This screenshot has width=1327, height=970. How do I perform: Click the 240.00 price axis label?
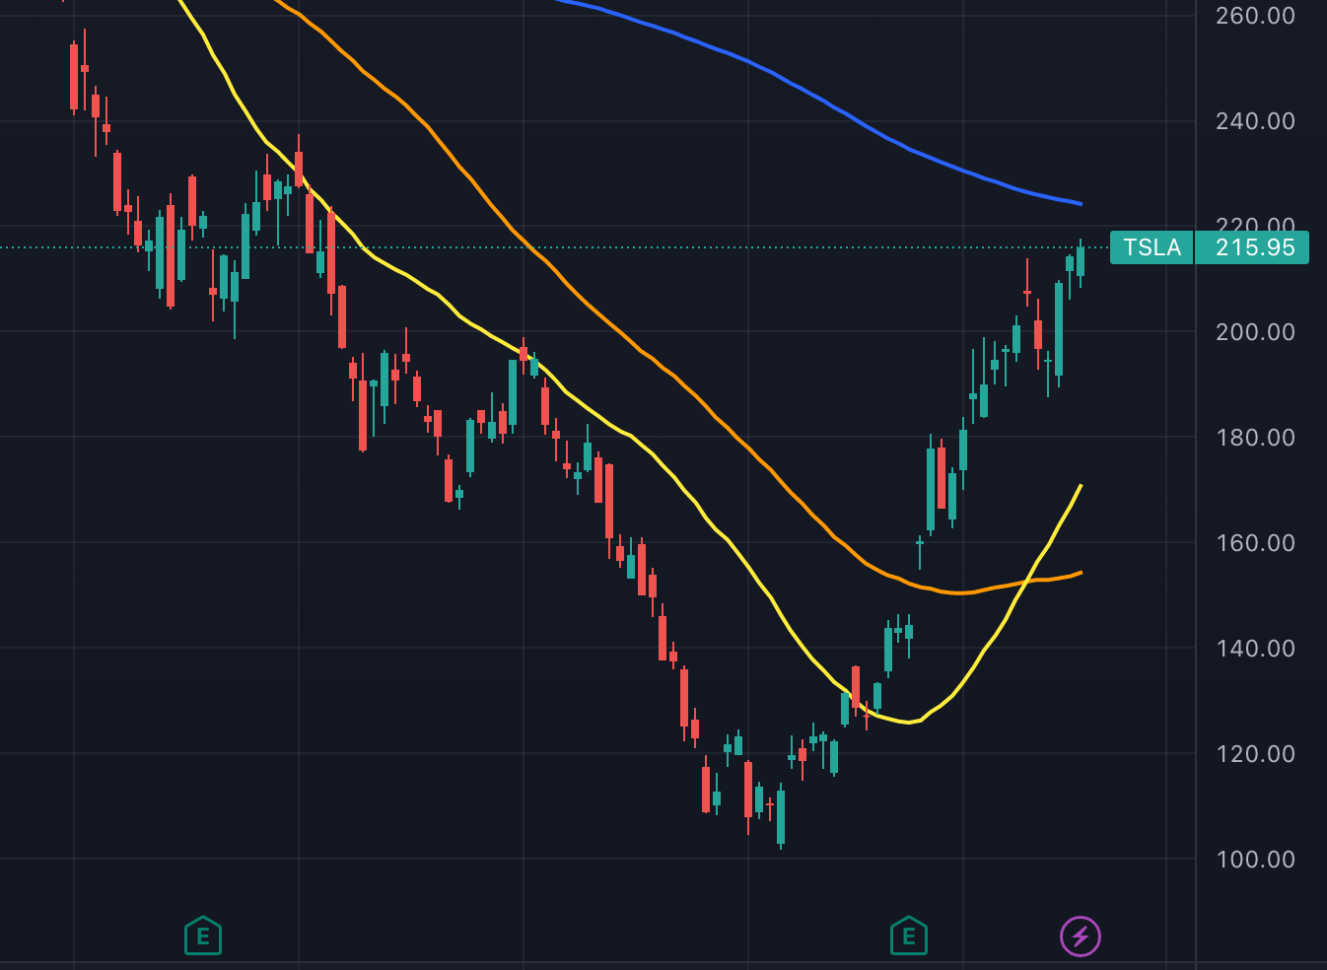click(1255, 121)
